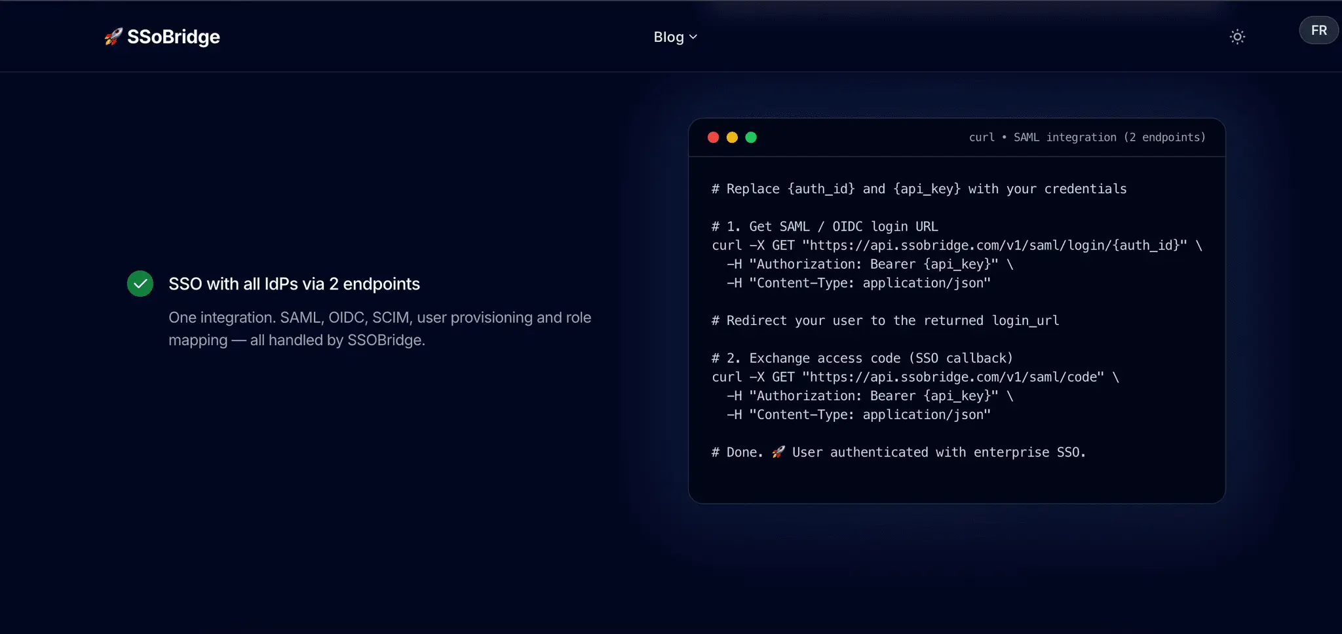Click the SSoBridge rocket logo icon

pos(113,37)
